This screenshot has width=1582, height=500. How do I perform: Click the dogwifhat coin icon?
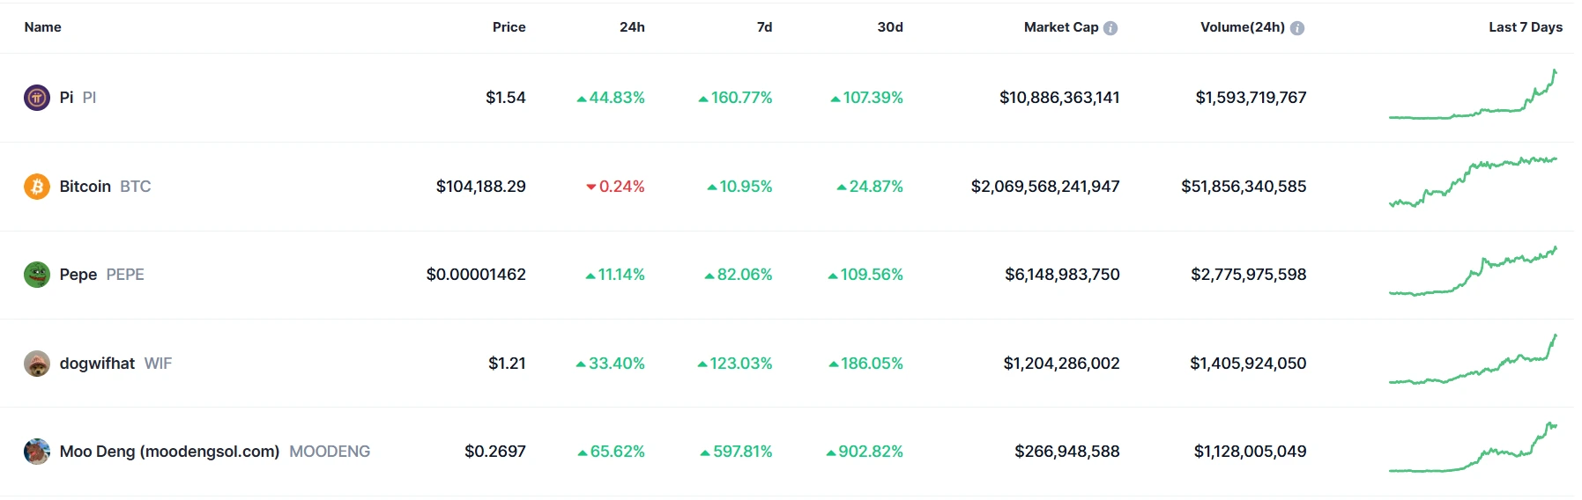(x=37, y=364)
